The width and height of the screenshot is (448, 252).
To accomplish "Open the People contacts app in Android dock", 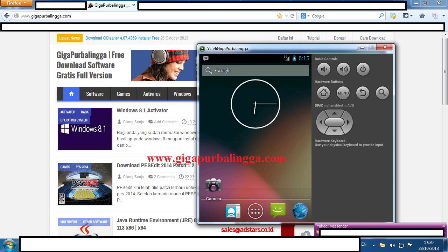I will point(233,211).
